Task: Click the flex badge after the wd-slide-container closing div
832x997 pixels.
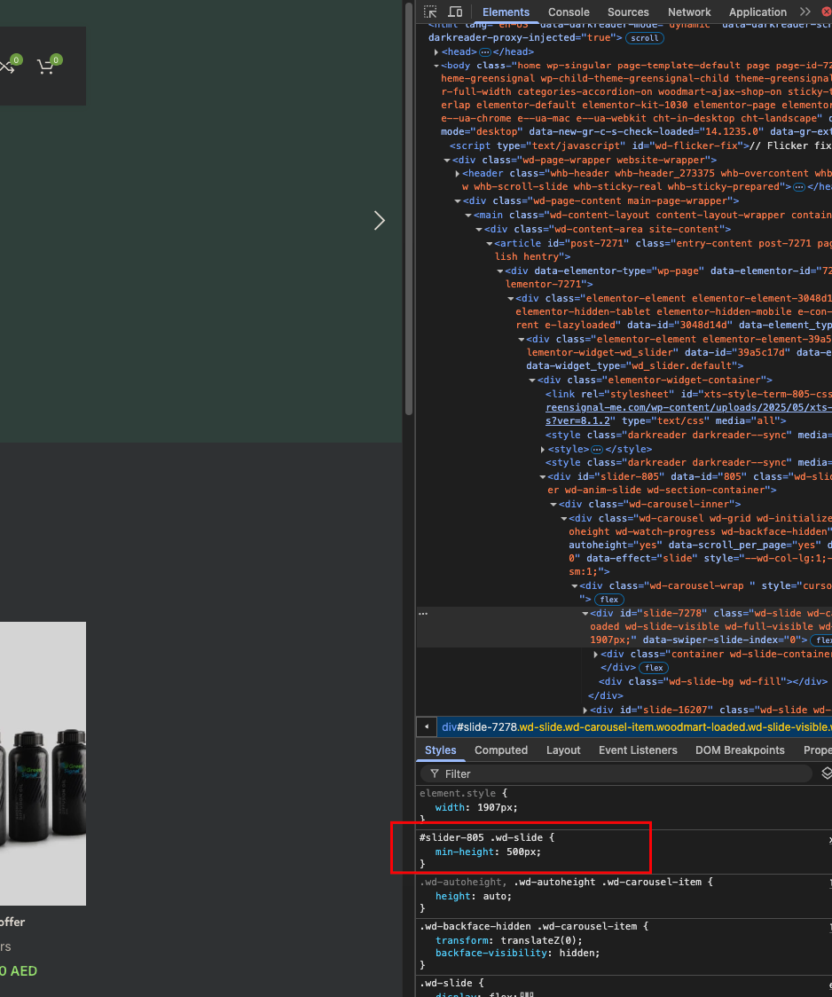Action: click(654, 668)
